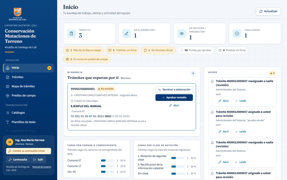Click the 59 Fichas por aprobar chip
287x180 pixels.
(x=196, y=50)
